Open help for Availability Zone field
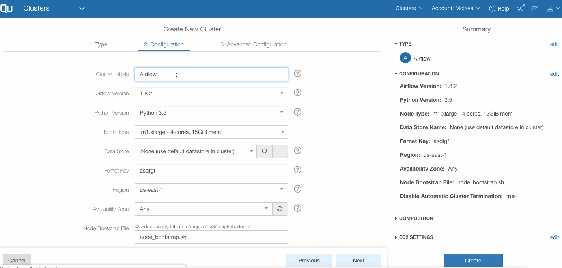562x268 pixels. (x=298, y=208)
